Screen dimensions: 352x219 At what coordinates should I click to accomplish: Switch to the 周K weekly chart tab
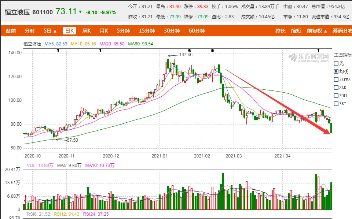click(87, 31)
